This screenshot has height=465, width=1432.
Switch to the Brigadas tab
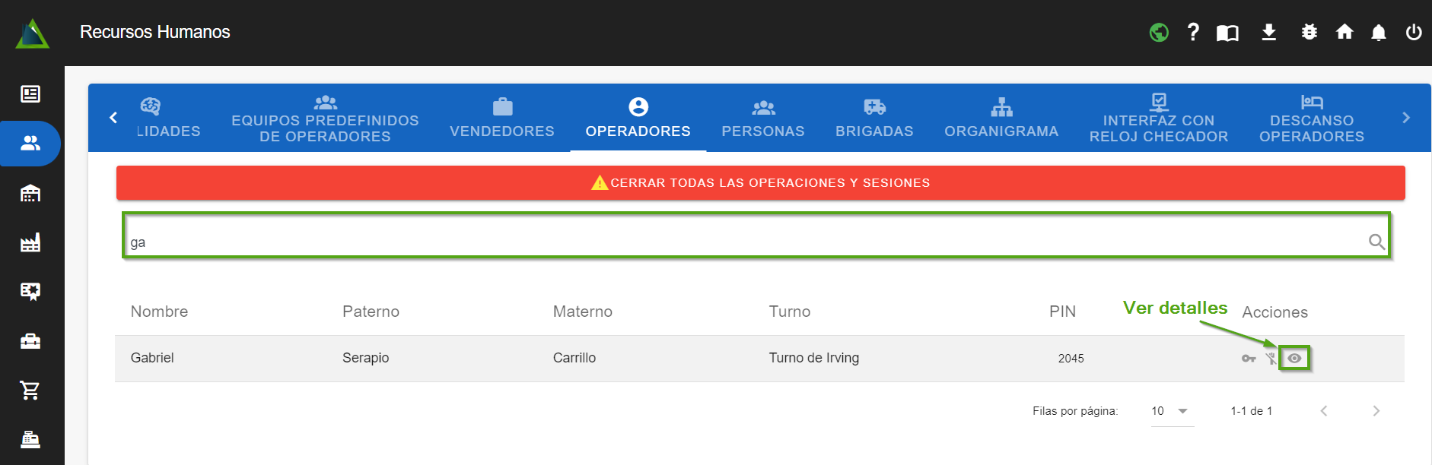tap(874, 119)
